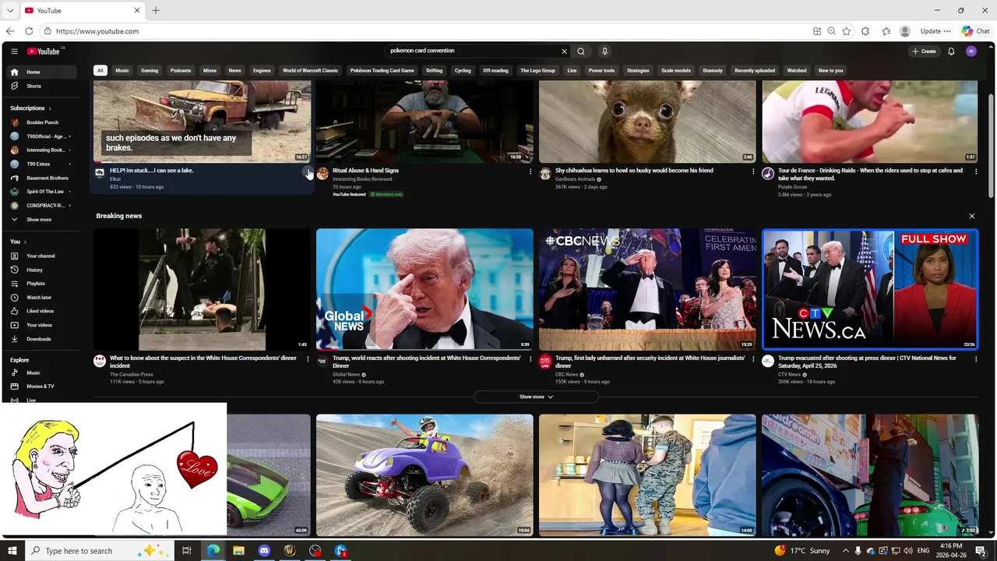The width and height of the screenshot is (997, 561).
Task: Open Watch later in the sidebar
Action: [43, 298]
